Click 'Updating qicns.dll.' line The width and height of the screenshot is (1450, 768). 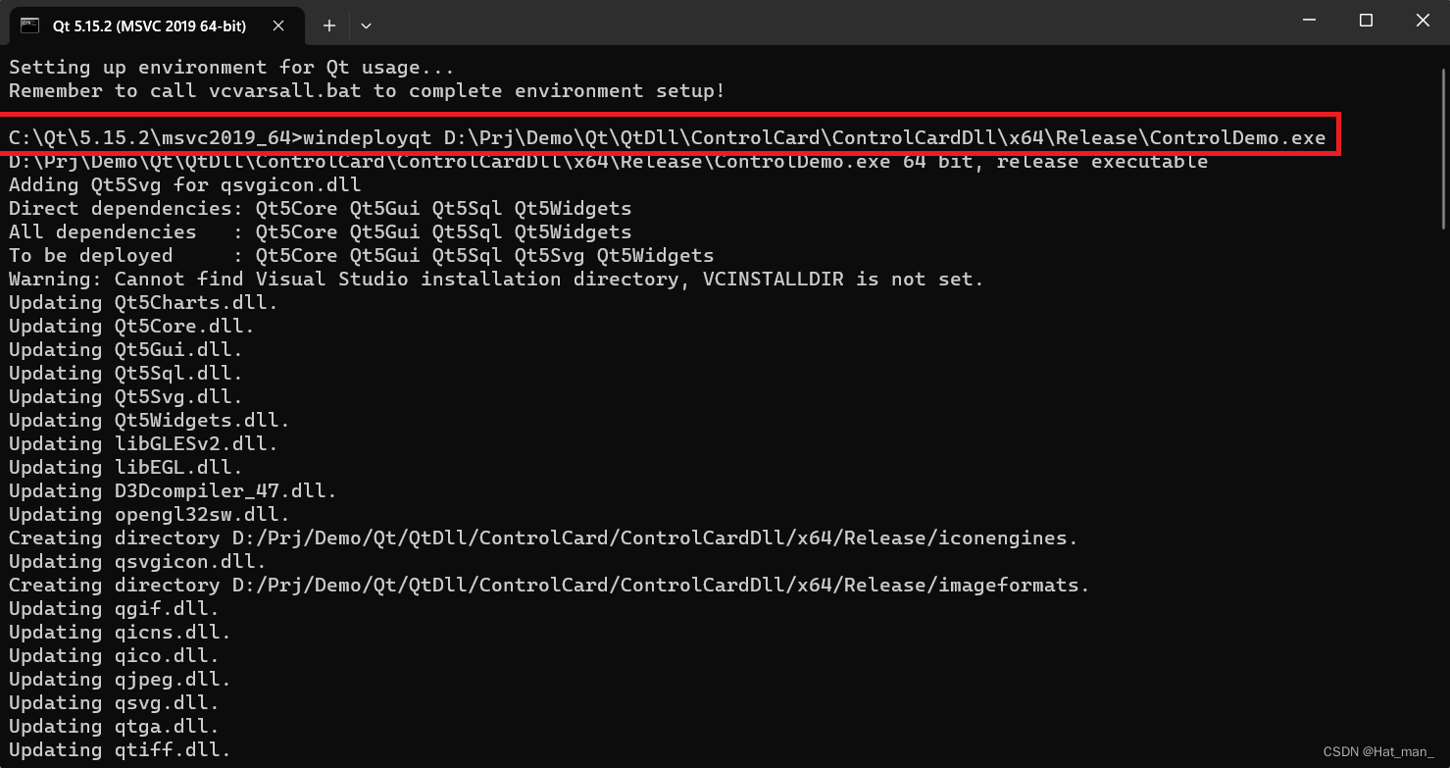(x=121, y=633)
